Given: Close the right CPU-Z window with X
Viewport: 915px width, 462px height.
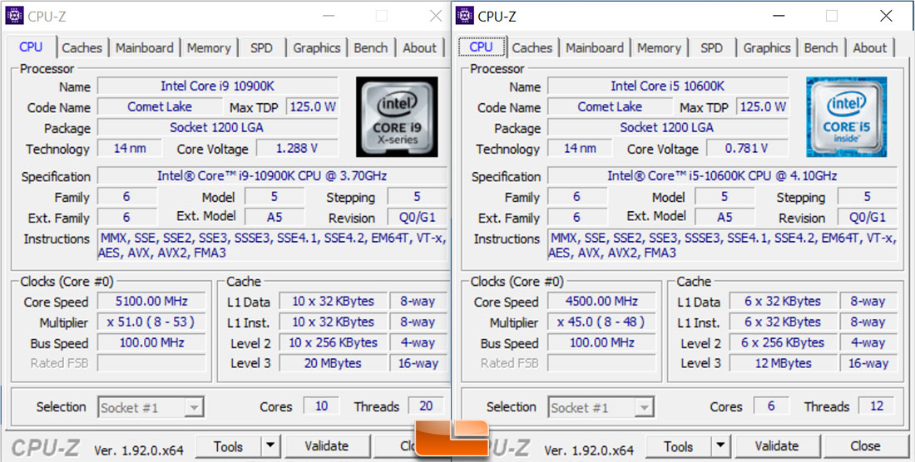Looking at the screenshot, I should (886, 16).
